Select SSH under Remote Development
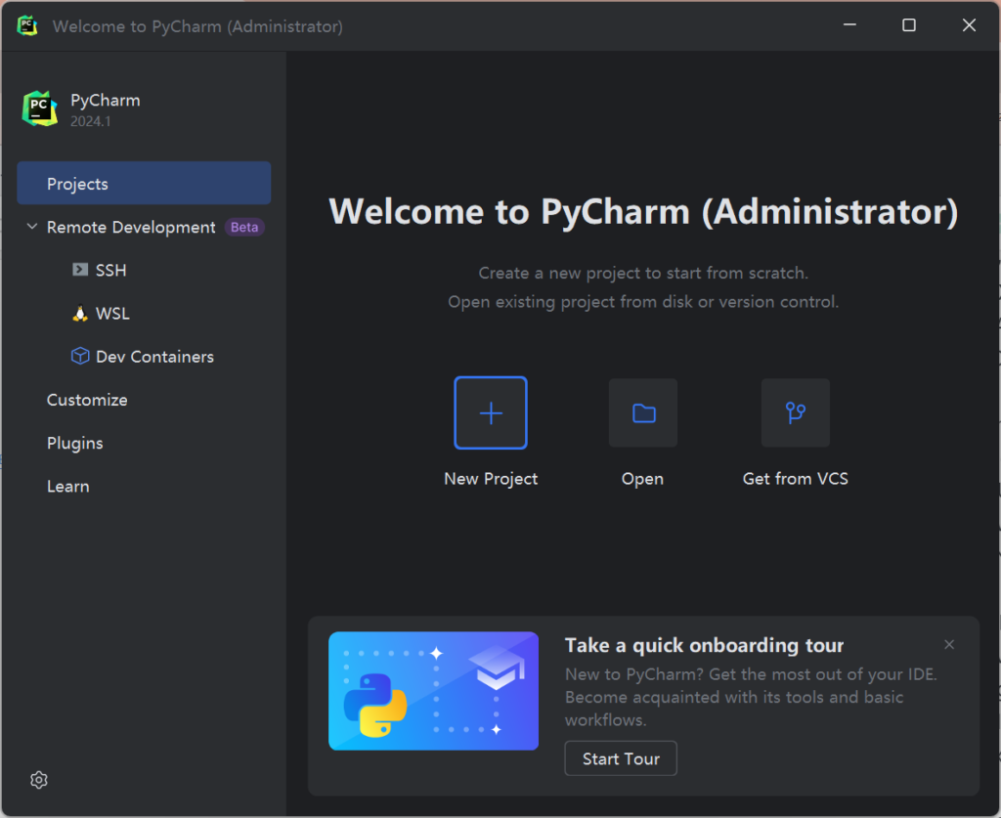 point(111,270)
